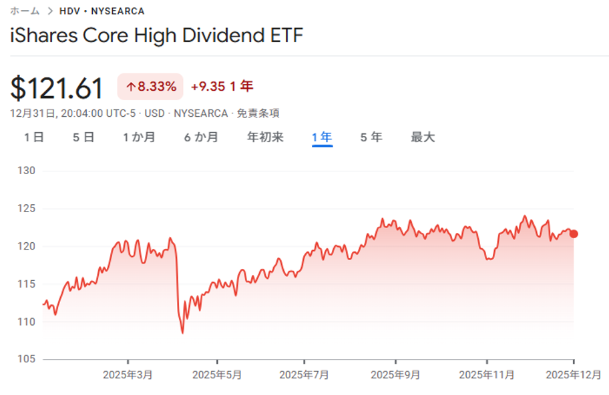Click the 2025年3月 x-axis label
The image size is (609, 395).
tap(128, 375)
